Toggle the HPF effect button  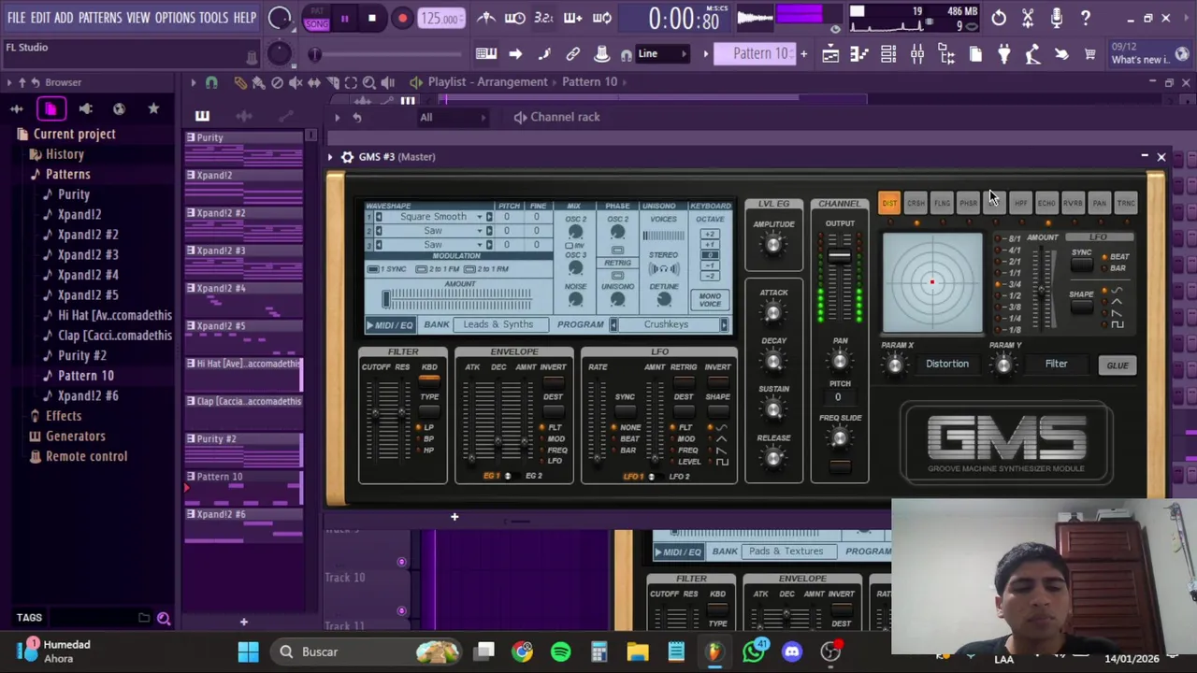point(1020,203)
